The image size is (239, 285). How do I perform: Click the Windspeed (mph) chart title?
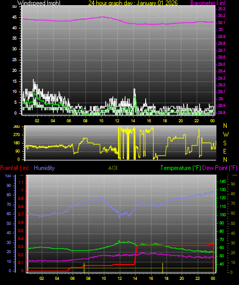click(38, 3)
